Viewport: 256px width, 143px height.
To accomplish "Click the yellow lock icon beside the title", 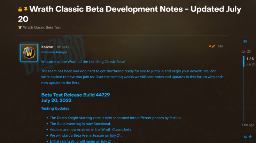I will pyautogui.click(x=20, y=9).
